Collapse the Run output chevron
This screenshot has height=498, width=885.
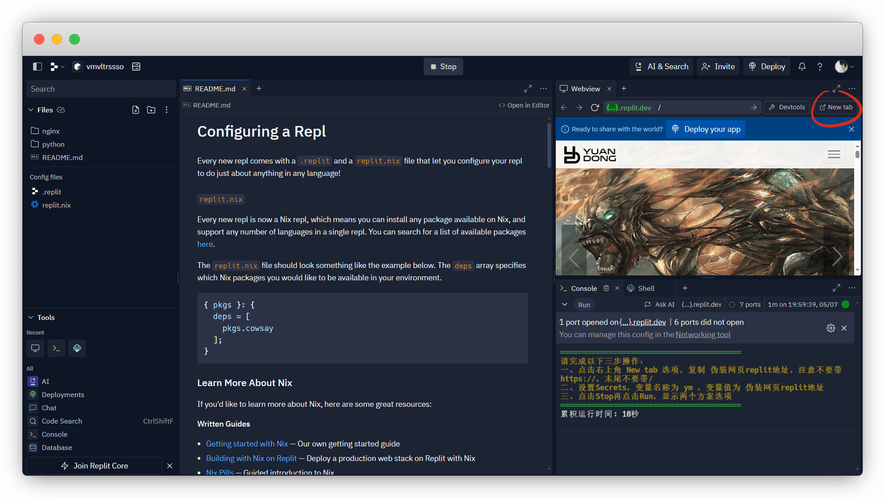tap(565, 305)
